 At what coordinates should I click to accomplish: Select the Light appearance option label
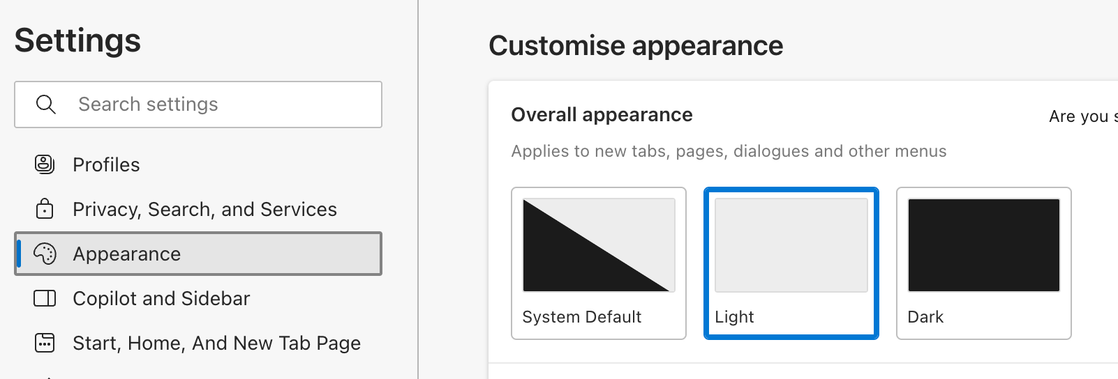734,317
